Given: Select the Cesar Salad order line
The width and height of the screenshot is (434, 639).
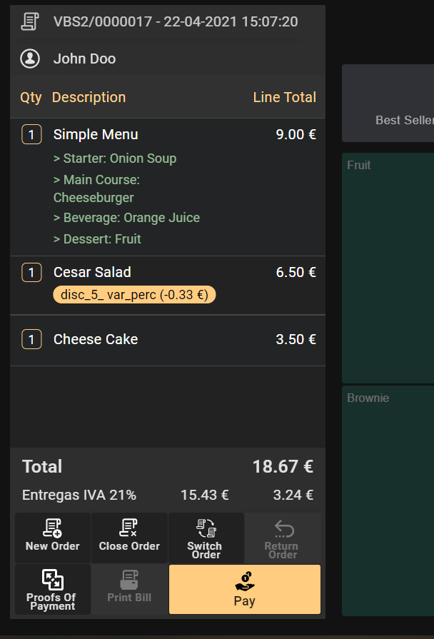Looking at the screenshot, I should 92,272.
